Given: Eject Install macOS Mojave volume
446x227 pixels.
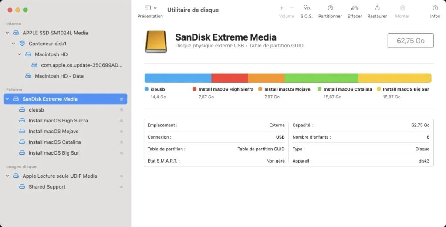Looking at the screenshot, I should pos(122,132).
